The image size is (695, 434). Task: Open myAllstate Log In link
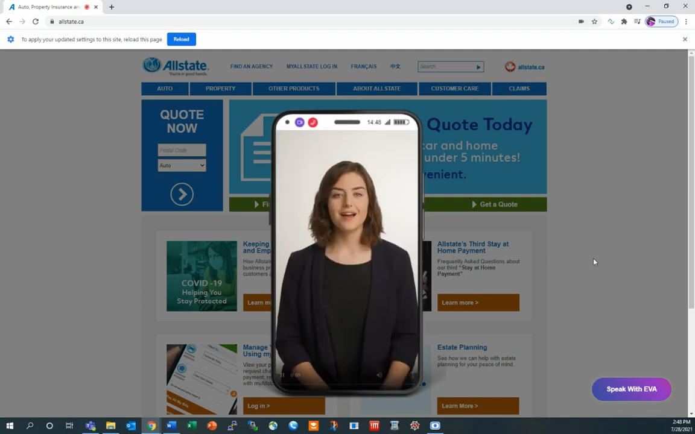click(x=311, y=66)
